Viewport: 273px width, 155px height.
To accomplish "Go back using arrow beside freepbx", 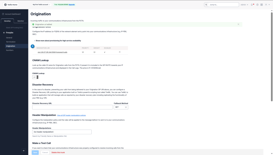I will [4, 33].
